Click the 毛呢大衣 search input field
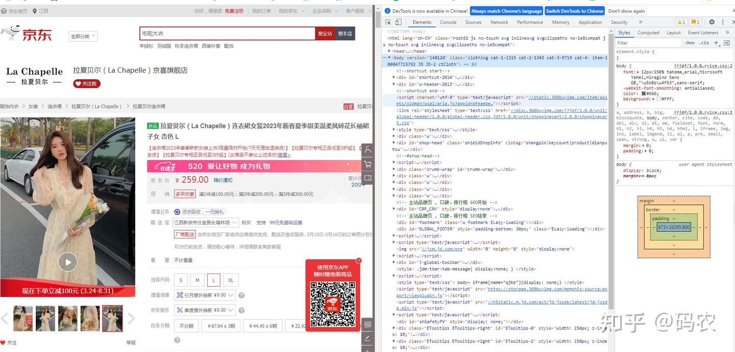 pyautogui.click(x=227, y=34)
